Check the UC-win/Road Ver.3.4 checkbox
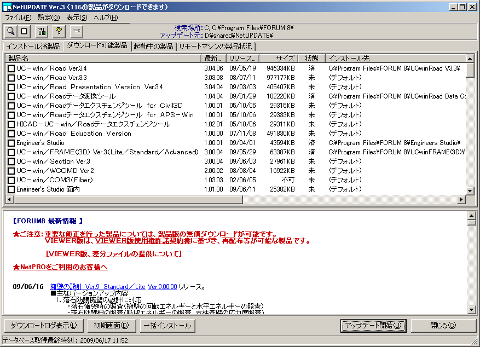Screen dimensions: 480x347 tap(11, 68)
